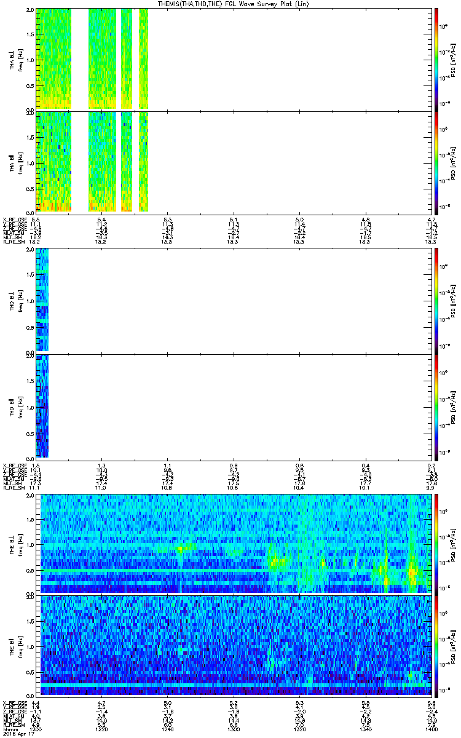Viewport: 461px width, 738px height.
Task: Click the color bar beside THA B-parallel panel
Action: pyautogui.click(x=436, y=162)
